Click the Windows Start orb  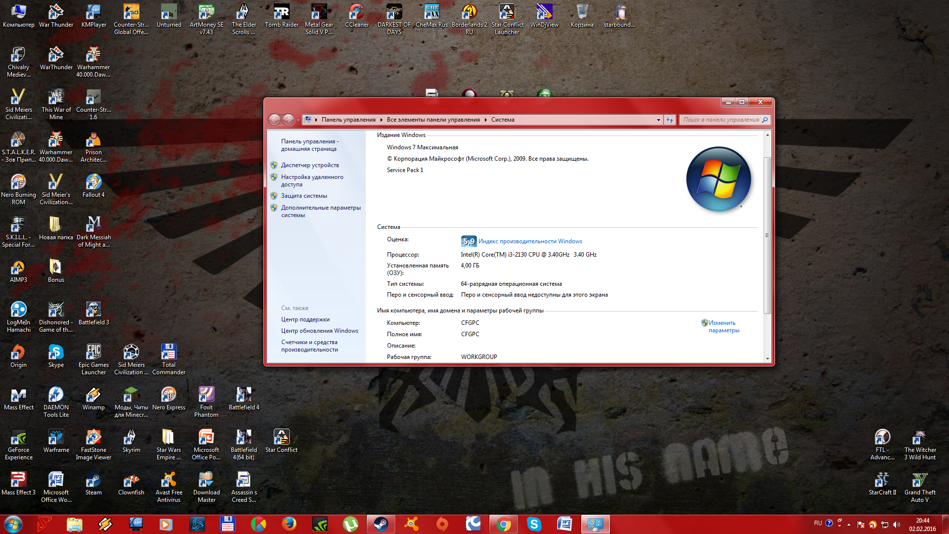[13, 524]
